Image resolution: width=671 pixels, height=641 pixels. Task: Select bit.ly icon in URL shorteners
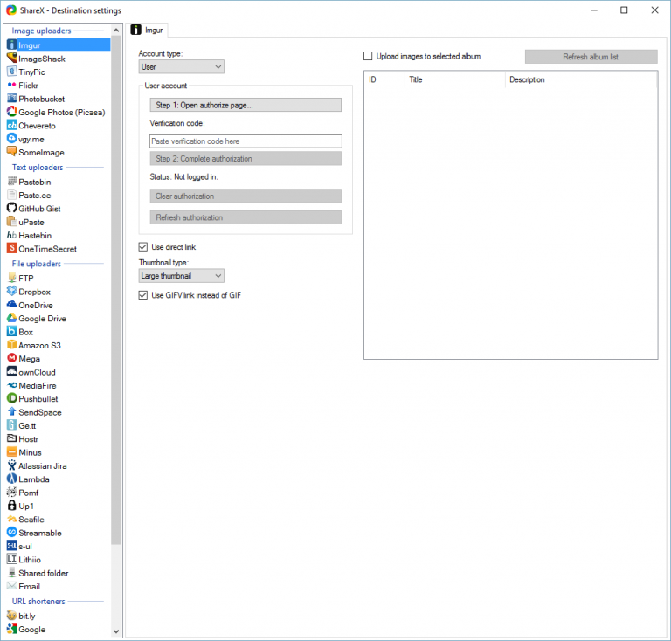point(12,616)
